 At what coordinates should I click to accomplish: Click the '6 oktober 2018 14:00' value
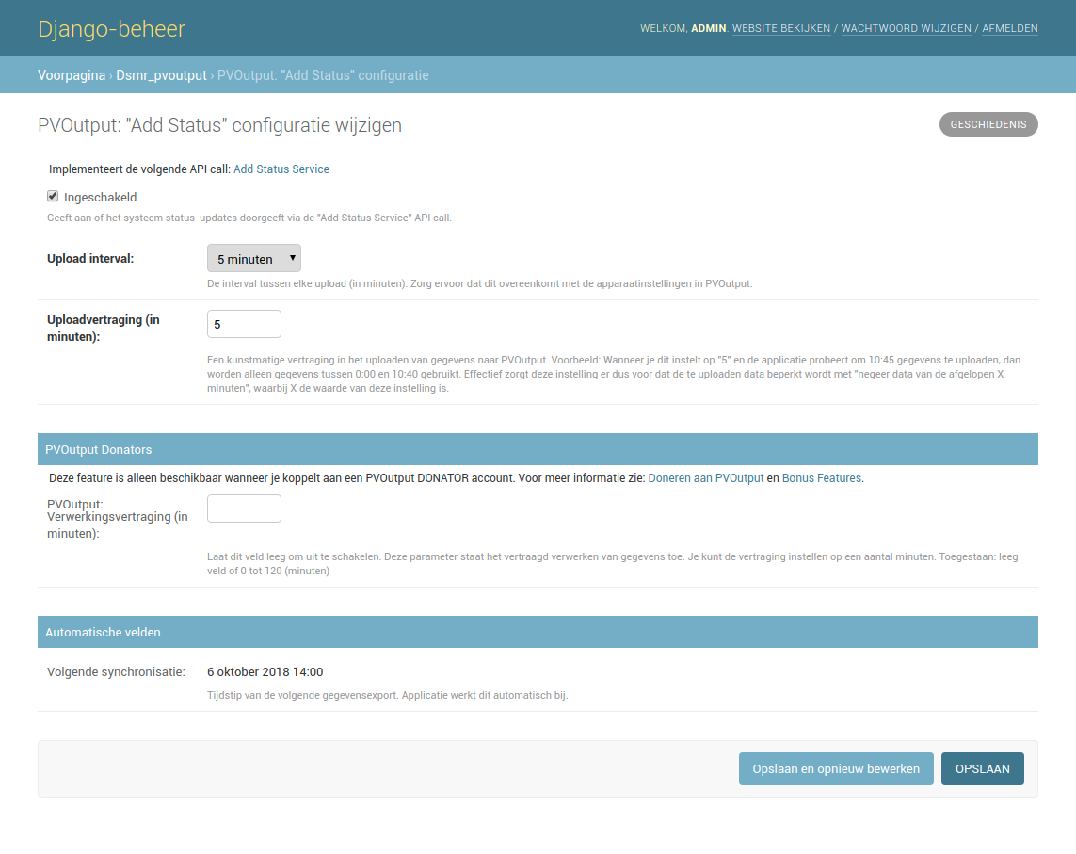tap(265, 671)
